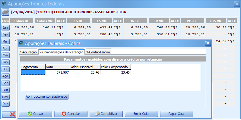241x120 pixels.
Task: Close the Apurações Tributos Federais window
Action: pyautogui.click(x=237, y=4)
